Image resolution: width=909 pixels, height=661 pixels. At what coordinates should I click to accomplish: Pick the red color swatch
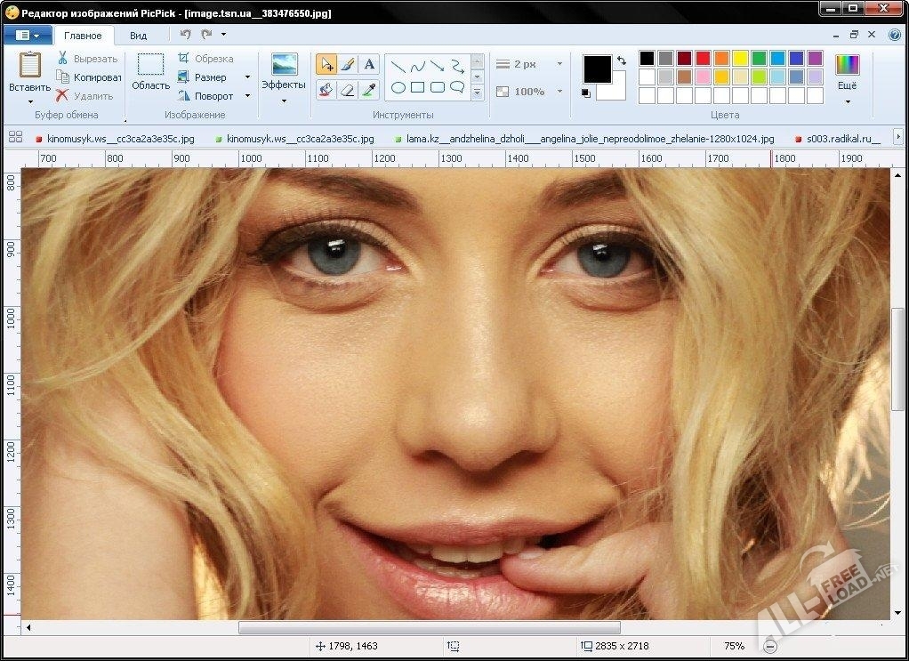(x=703, y=59)
